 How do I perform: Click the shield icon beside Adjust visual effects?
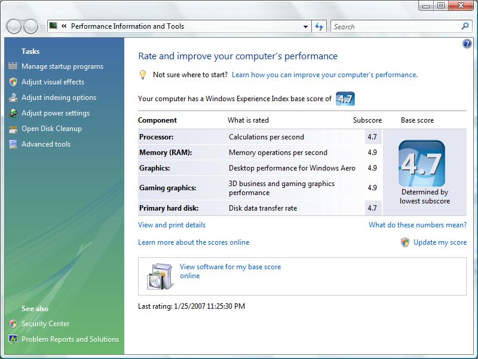point(13,82)
